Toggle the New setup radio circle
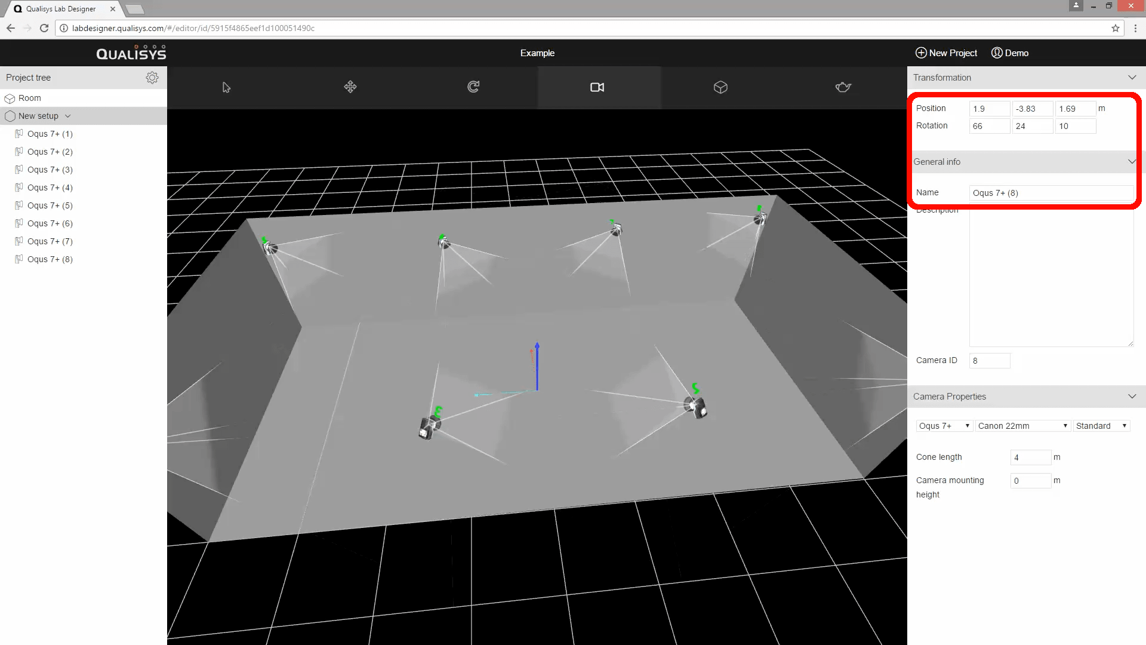Viewport: 1146px width, 645px height. click(x=10, y=116)
